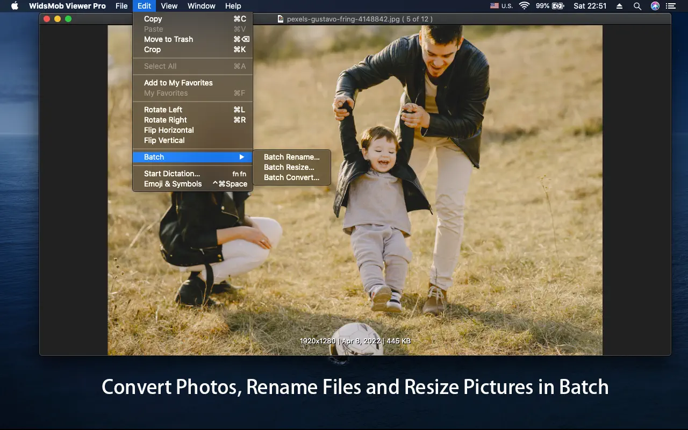Open the Window menu
The width and height of the screenshot is (688, 430).
coord(201,6)
